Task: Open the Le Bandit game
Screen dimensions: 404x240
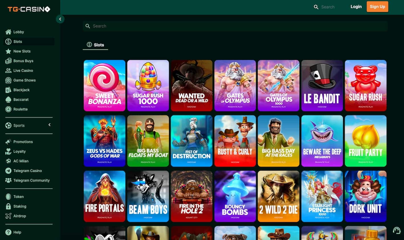Action: point(322,86)
